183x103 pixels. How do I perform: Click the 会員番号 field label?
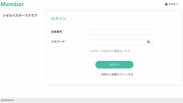pos(57,32)
